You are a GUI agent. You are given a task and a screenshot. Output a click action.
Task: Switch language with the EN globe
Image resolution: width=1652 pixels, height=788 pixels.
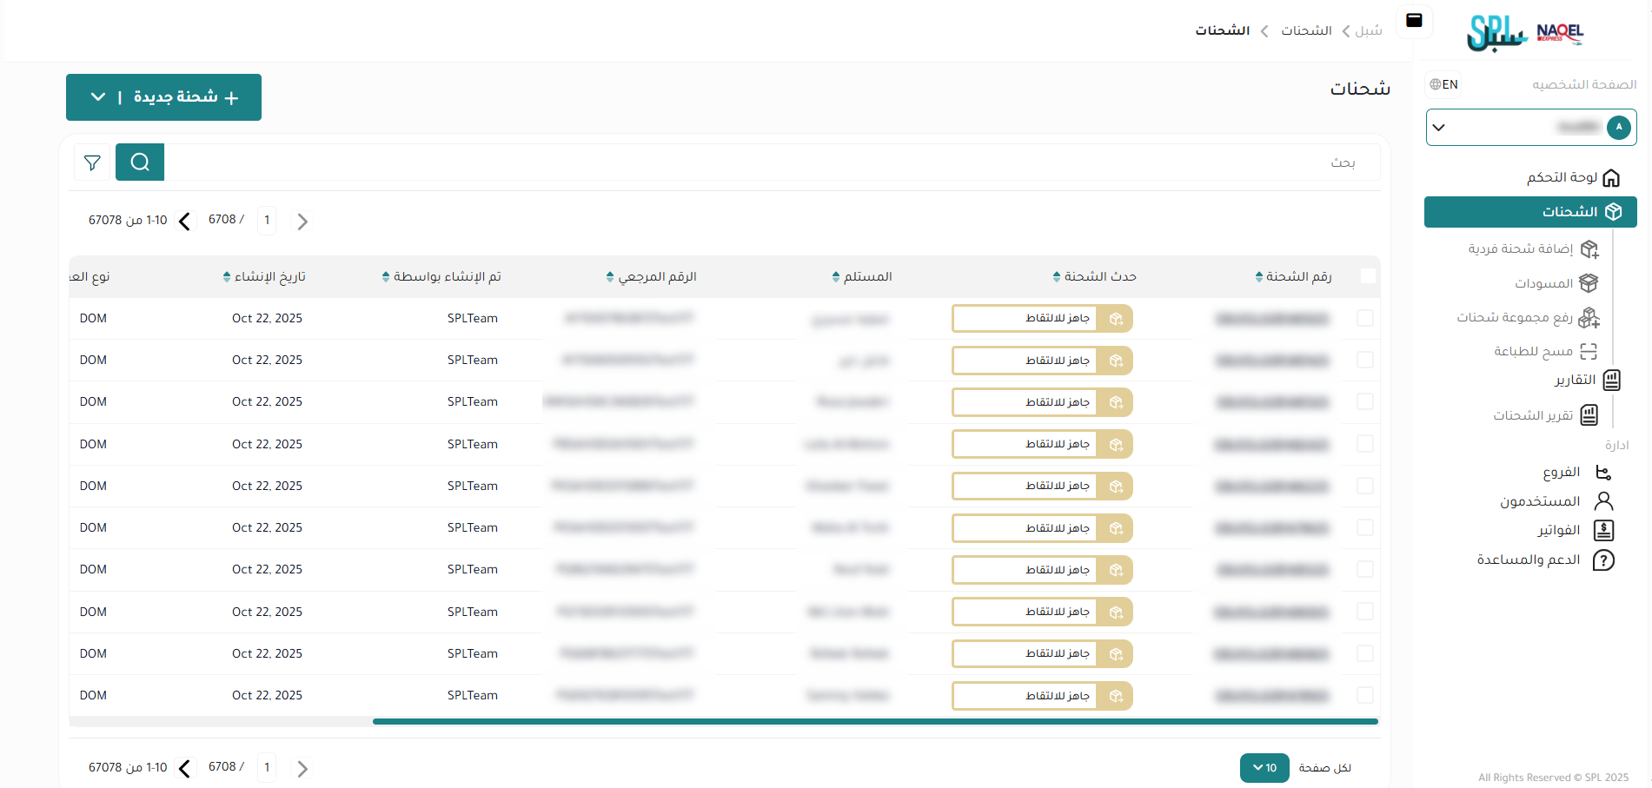1444,84
